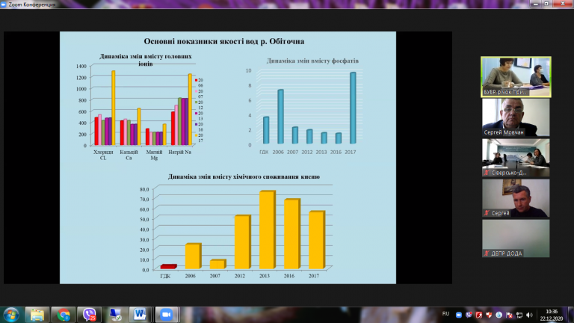Click the green 2012 legend swatch
This screenshot has width=574, height=323.
coord(197,102)
